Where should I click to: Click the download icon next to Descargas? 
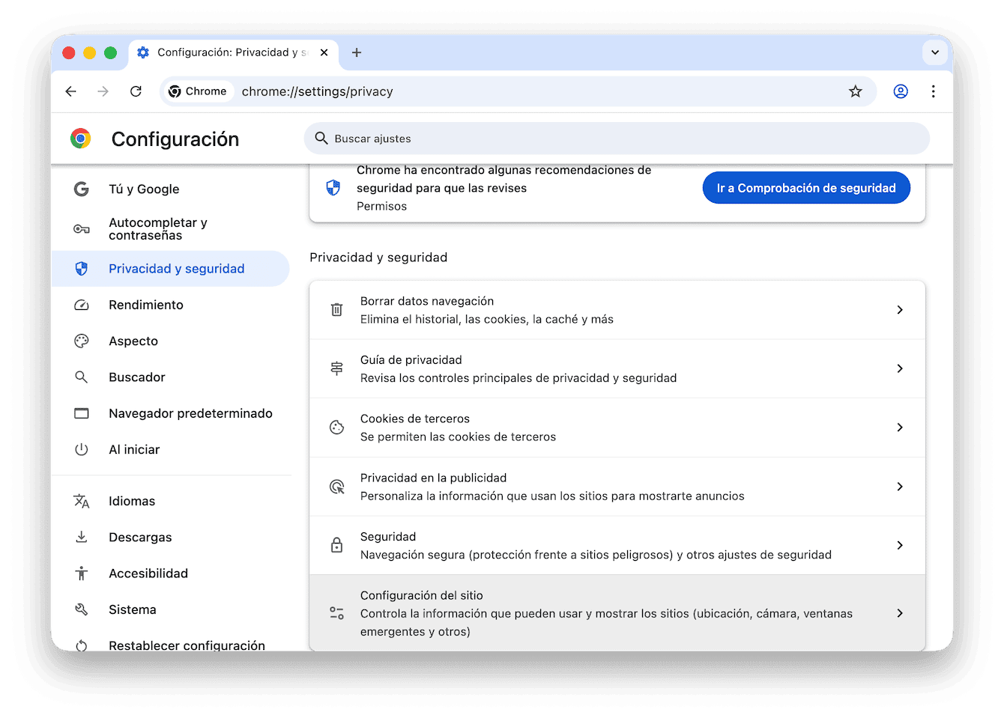[x=81, y=537]
